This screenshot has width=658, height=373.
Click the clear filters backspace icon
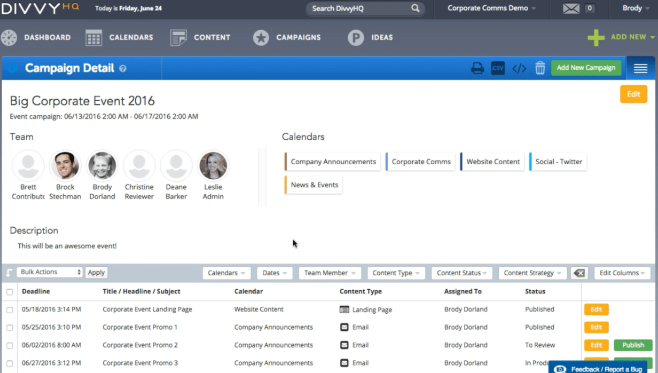[x=579, y=273]
